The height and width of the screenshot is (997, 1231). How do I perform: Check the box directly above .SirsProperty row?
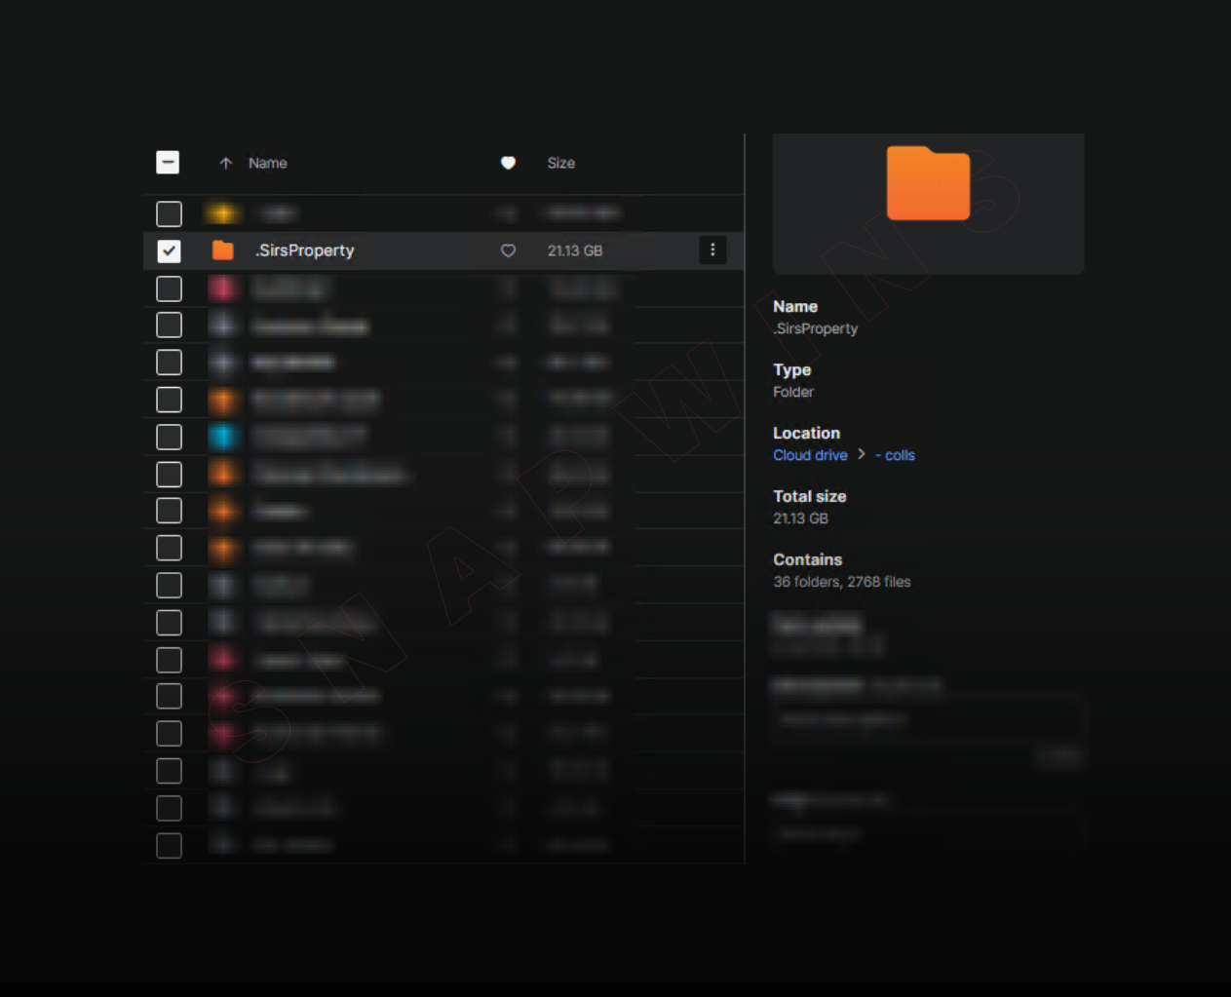[x=169, y=213]
